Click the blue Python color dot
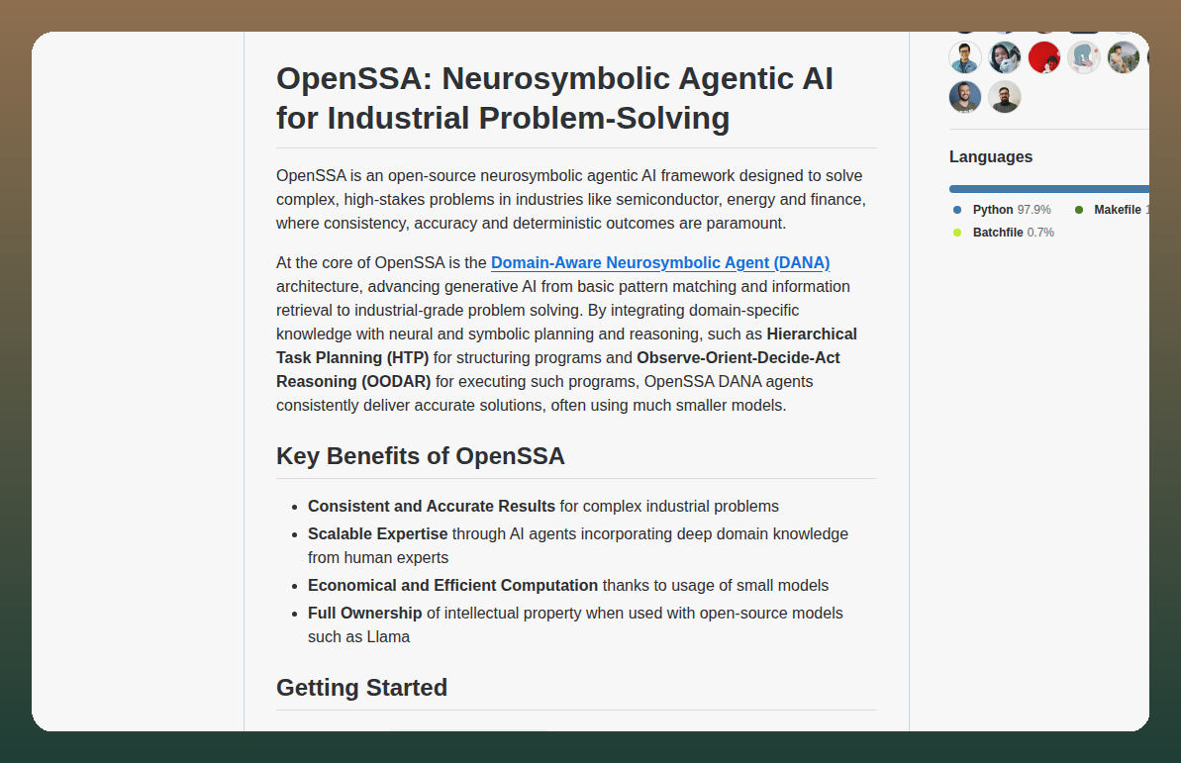1181x763 pixels. pos(957,210)
